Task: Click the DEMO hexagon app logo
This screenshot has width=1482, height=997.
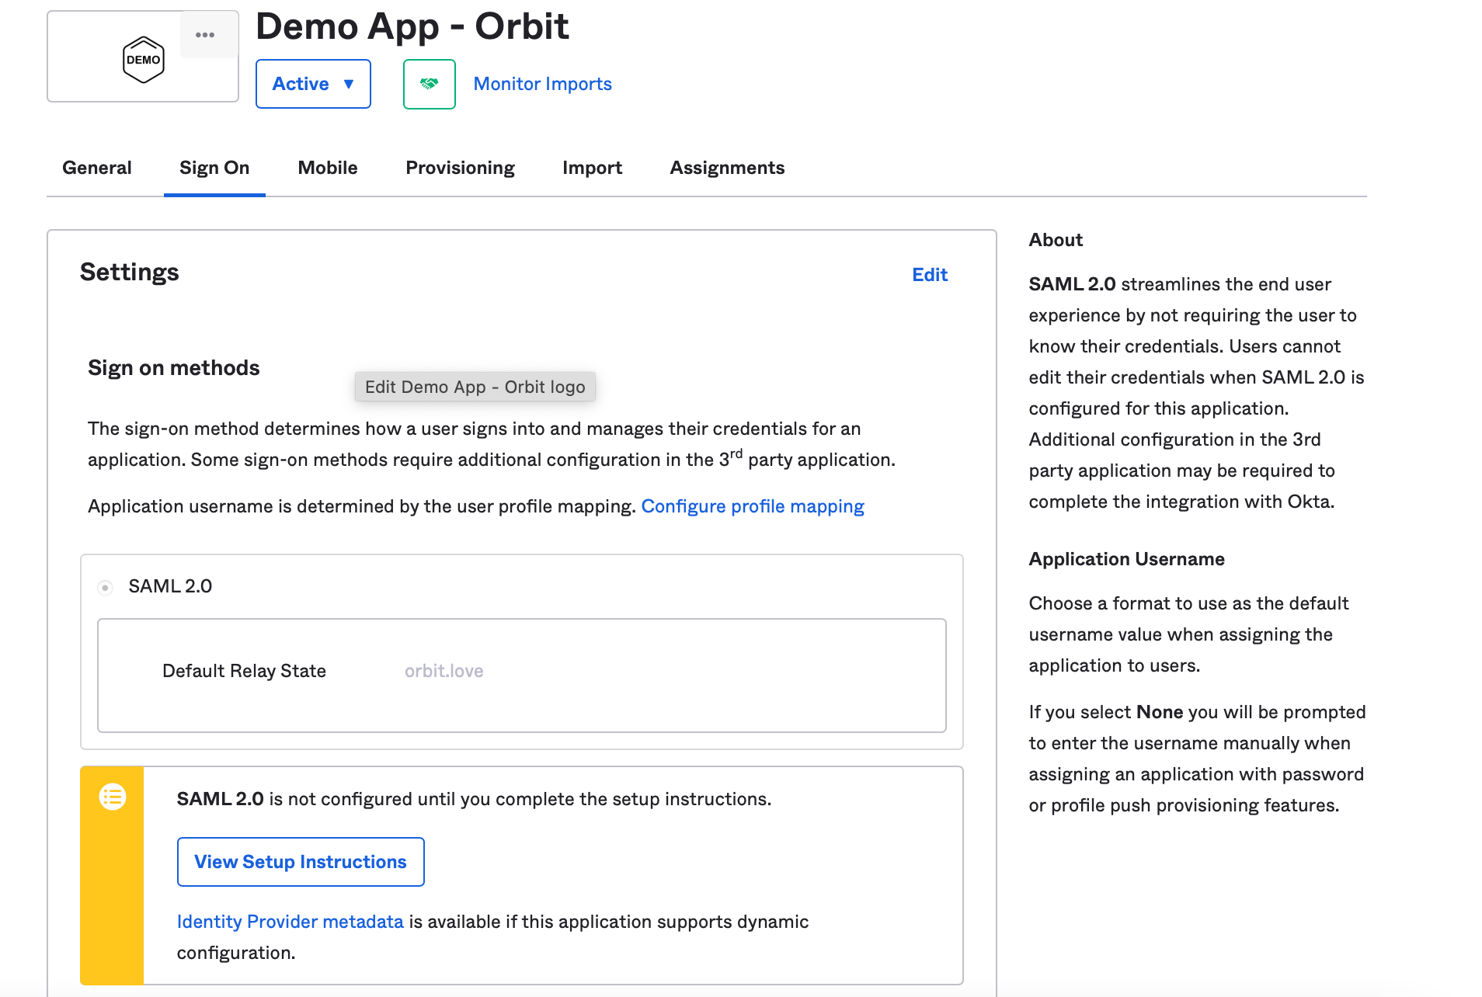Action: click(x=144, y=60)
